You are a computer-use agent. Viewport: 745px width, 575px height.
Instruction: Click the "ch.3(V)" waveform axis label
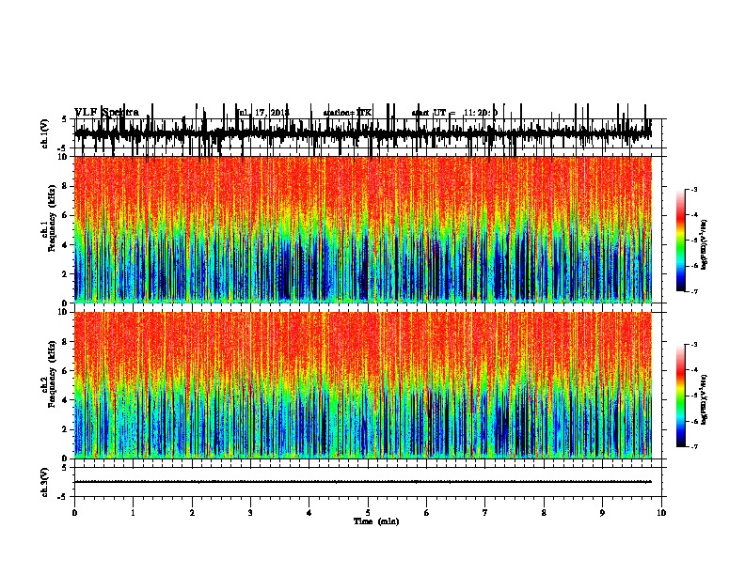tap(45, 482)
